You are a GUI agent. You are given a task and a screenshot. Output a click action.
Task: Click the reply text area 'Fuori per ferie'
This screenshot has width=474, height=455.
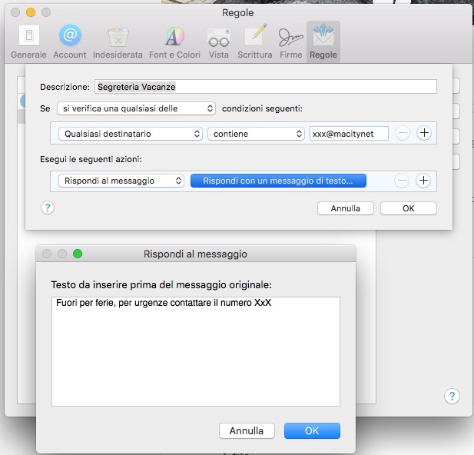click(x=196, y=351)
